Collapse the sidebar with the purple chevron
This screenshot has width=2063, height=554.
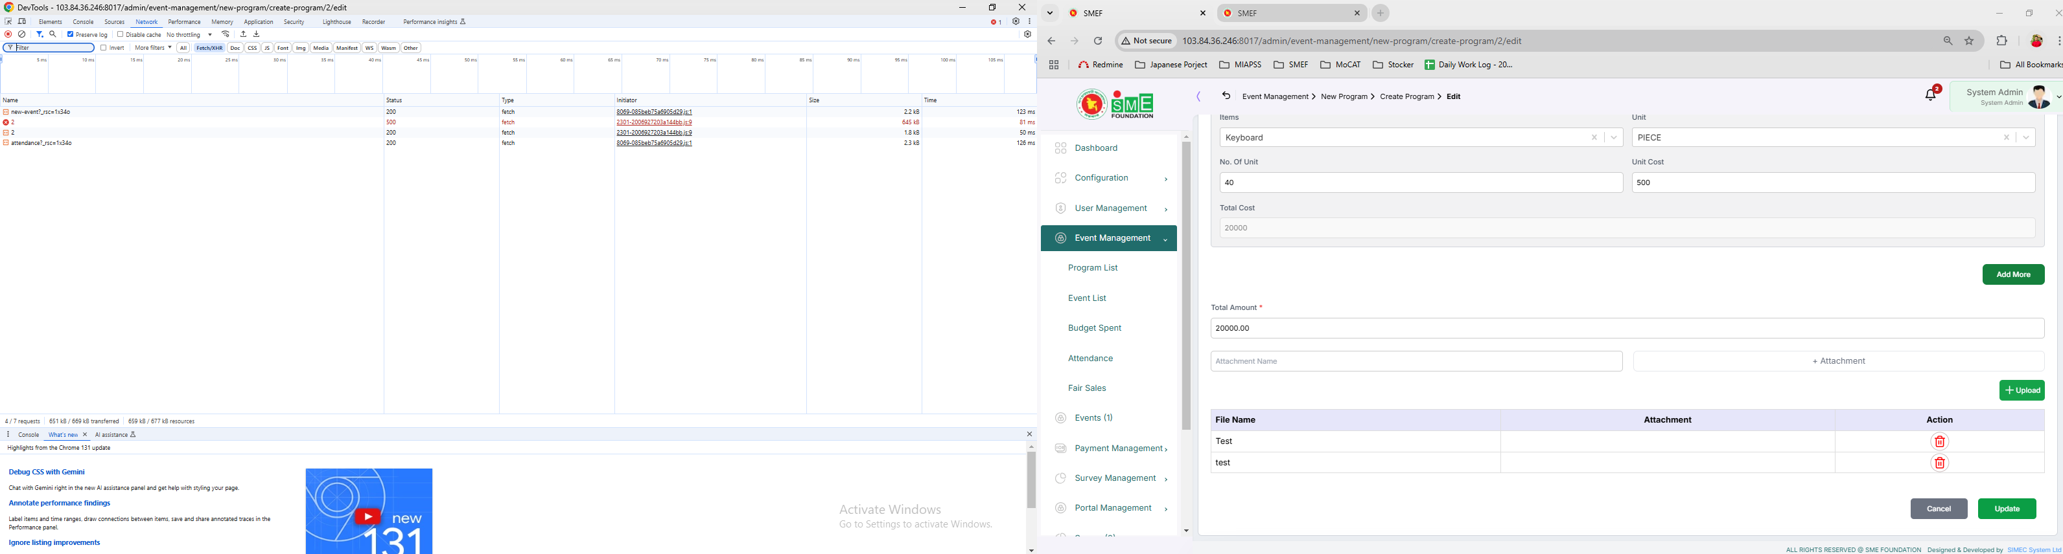(x=1199, y=96)
